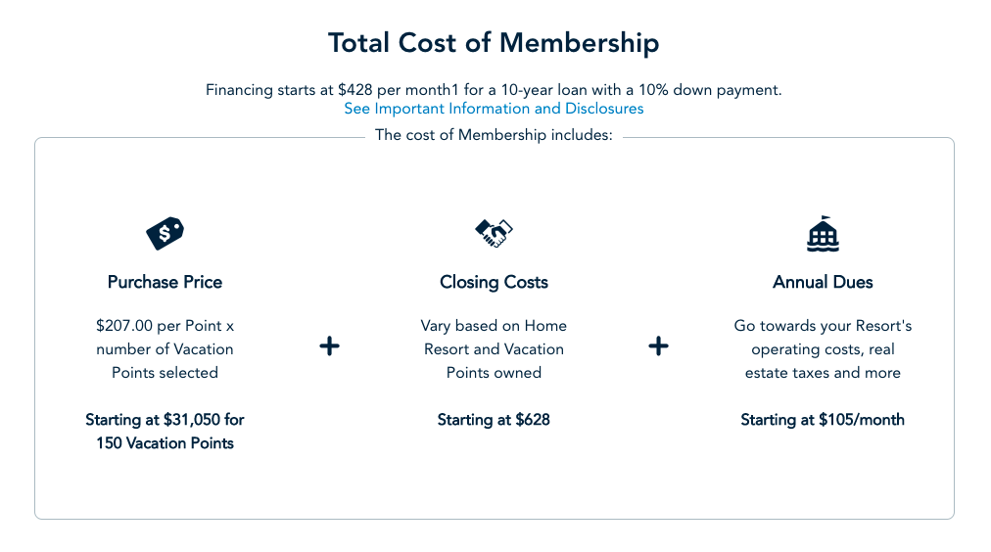Viewport: 991px width, 552px height.
Task: Click the plus sign after Purchase Price
Action: [329, 346]
